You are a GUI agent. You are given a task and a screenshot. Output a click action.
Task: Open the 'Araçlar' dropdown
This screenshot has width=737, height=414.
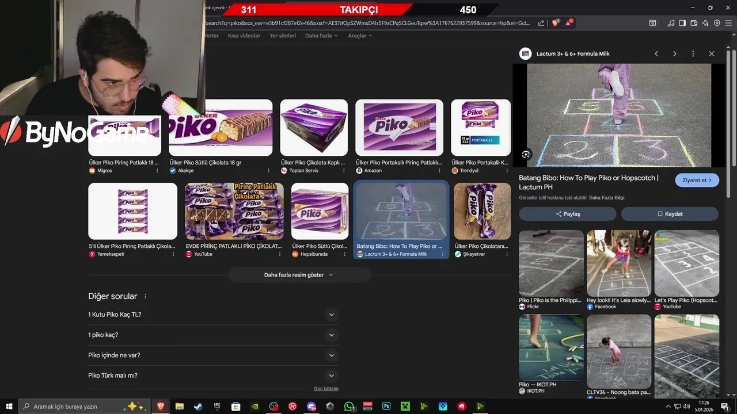(360, 36)
